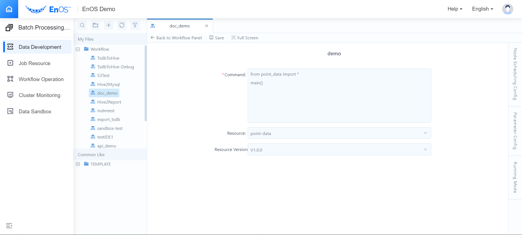This screenshot has height=235, width=522.
Task: Open the filter icon in file toolbar
Action: 135,25
